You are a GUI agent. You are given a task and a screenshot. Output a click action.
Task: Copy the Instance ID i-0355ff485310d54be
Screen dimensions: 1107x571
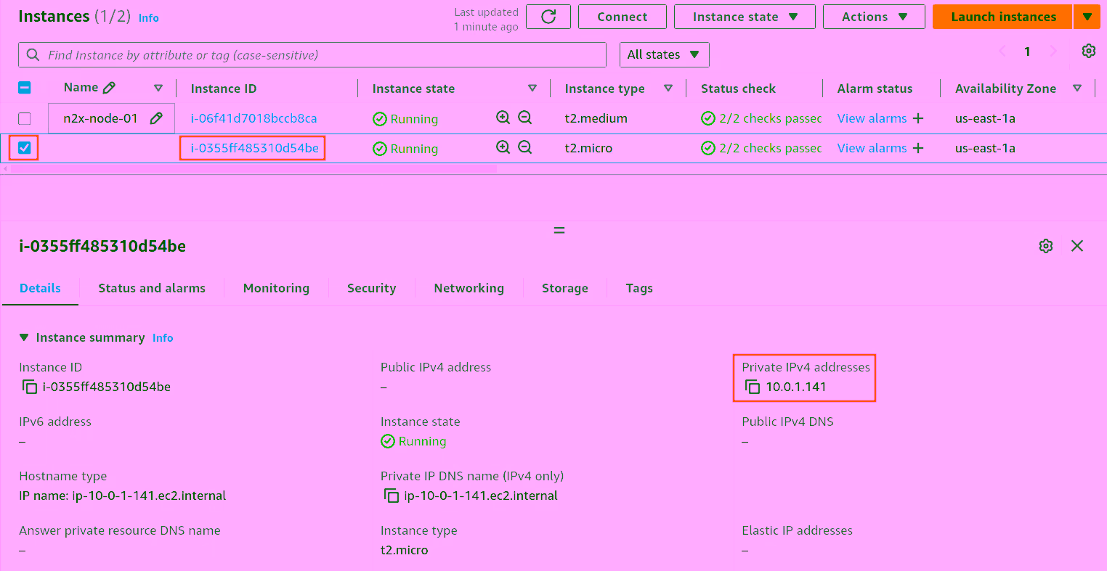click(29, 387)
